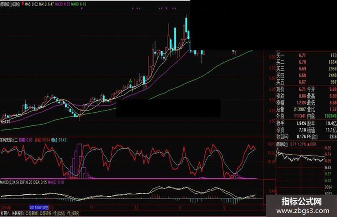
Task: Click the MACD: 0.10 value
Action: coord(56,182)
